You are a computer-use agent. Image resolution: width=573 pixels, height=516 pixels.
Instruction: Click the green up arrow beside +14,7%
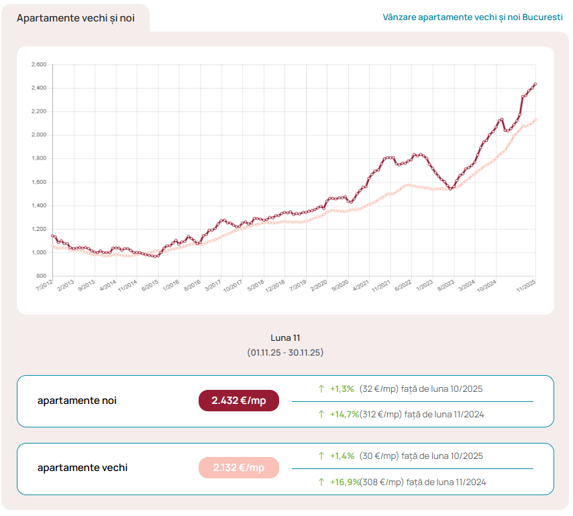tap(321, 415)
